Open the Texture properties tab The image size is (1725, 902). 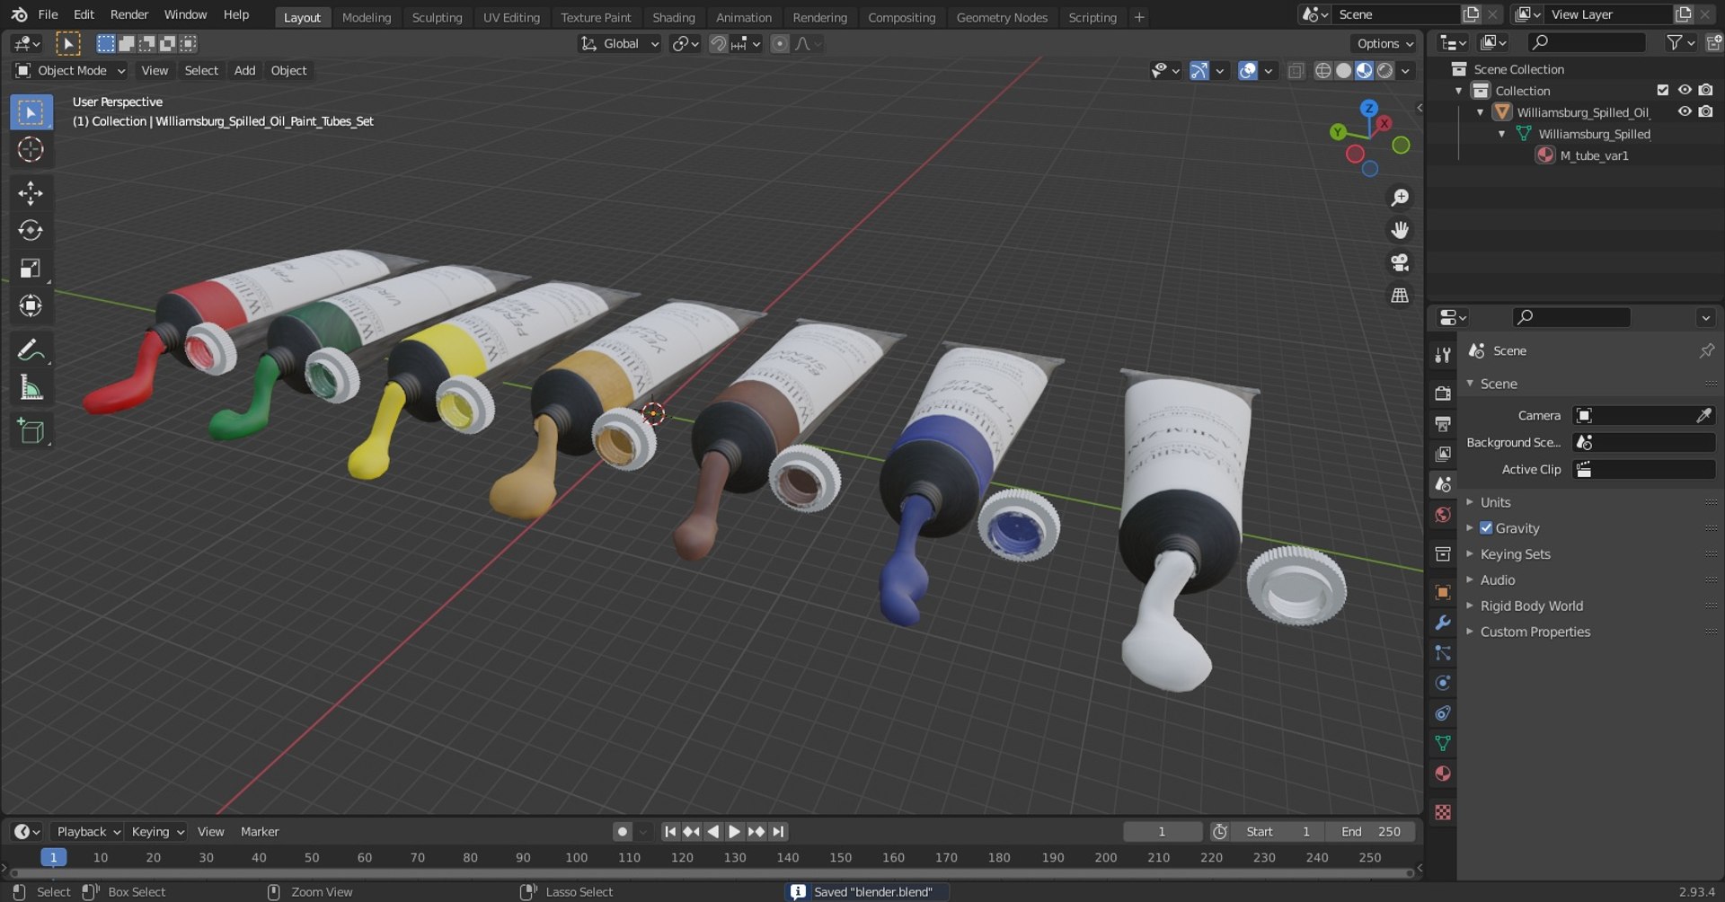(1443, 812)
